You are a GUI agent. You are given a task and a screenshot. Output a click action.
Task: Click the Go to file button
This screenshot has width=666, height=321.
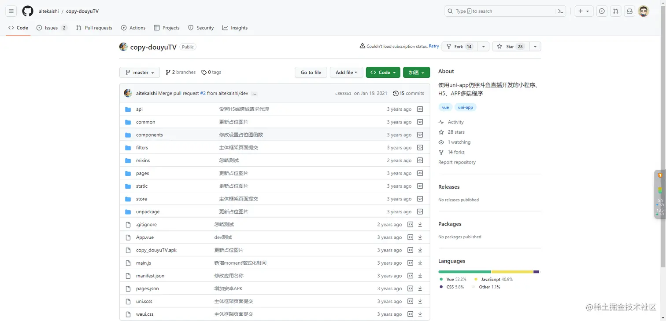pos(311,73)
